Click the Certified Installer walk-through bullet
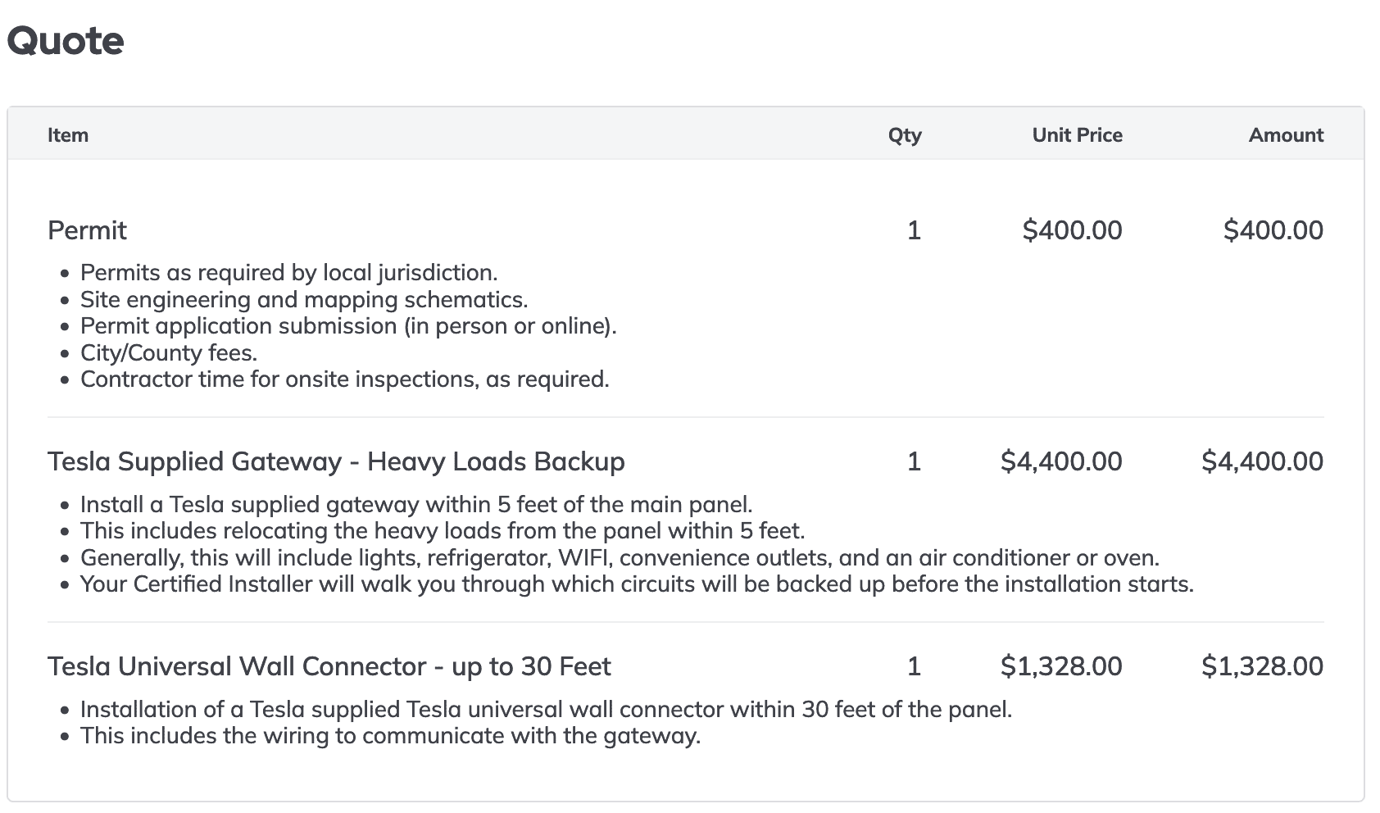 coord(637,584)
